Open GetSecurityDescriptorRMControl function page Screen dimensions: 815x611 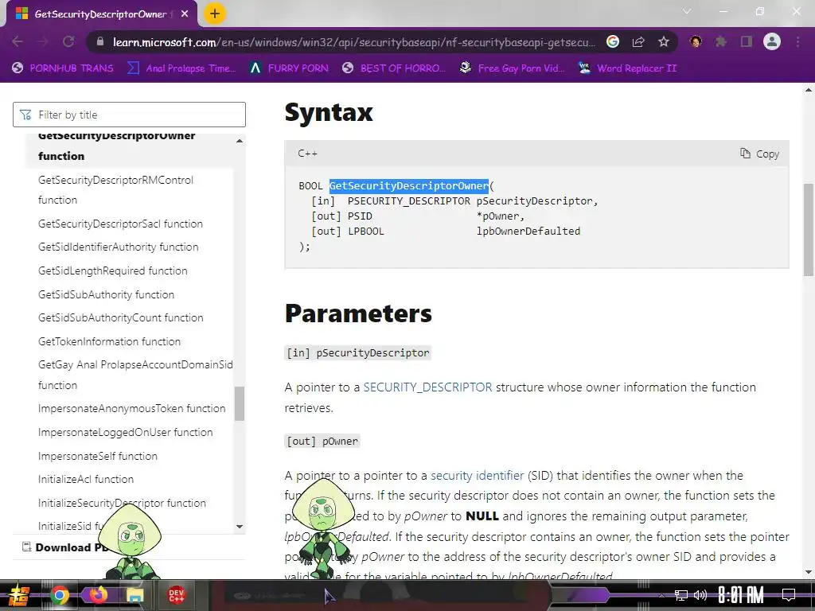click(x=115, y=189)
